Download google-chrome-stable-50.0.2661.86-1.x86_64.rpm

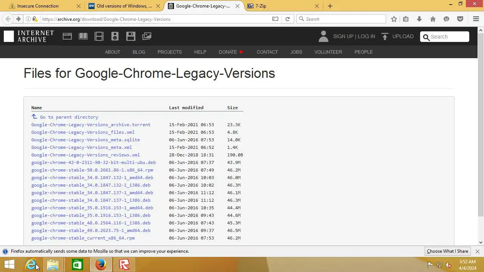(x=92, y=170)
